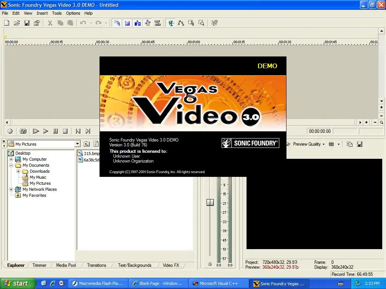Click the Undo arrow icon
The width and height of the screenshot is (386, 289).
[83, 23]
